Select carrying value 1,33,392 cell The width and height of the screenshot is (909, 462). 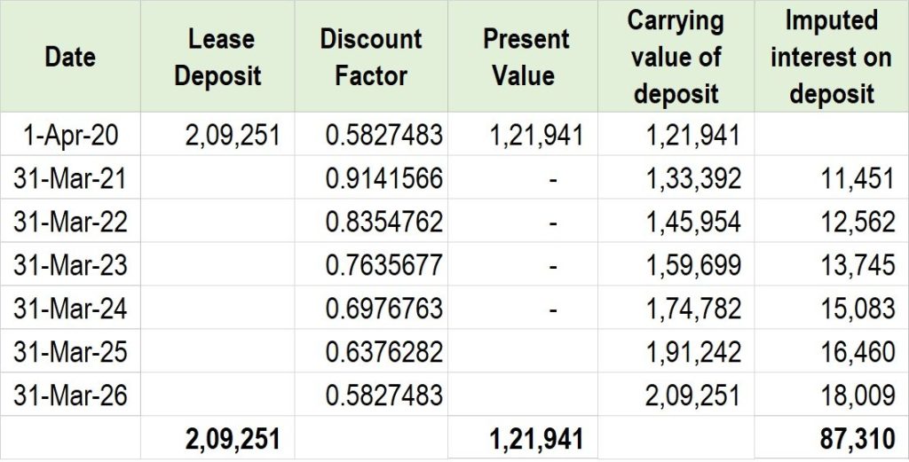pos(693,178)
